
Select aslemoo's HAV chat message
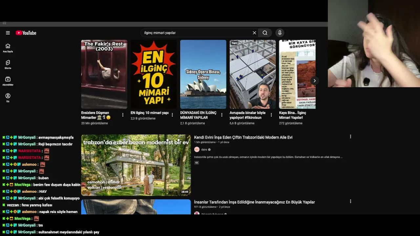43,191
